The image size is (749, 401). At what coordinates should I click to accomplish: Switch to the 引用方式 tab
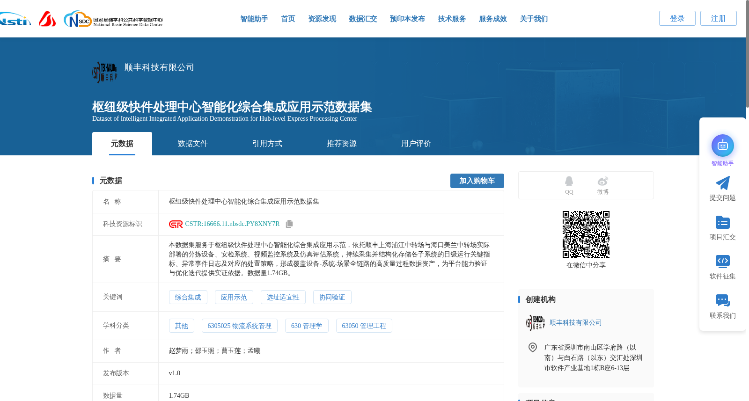[267, 144]
